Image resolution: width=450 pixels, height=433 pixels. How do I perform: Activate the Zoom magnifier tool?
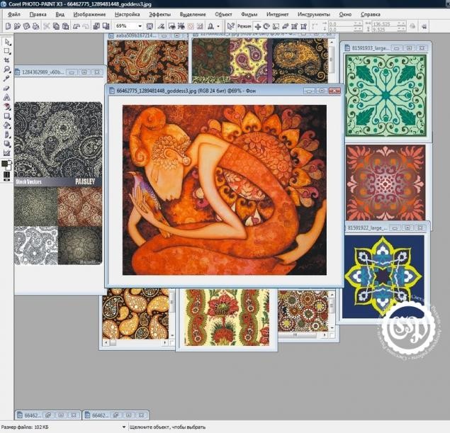coord(6,69)
